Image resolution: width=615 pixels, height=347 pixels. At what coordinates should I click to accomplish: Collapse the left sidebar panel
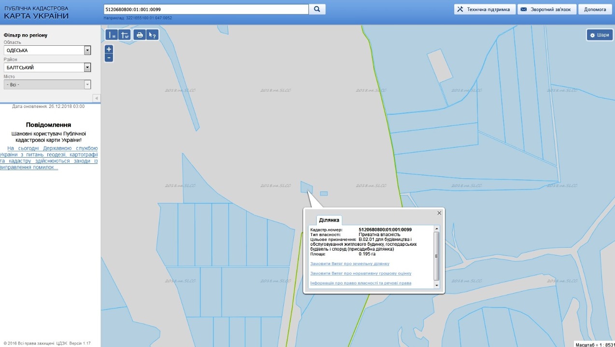[97, 98]
